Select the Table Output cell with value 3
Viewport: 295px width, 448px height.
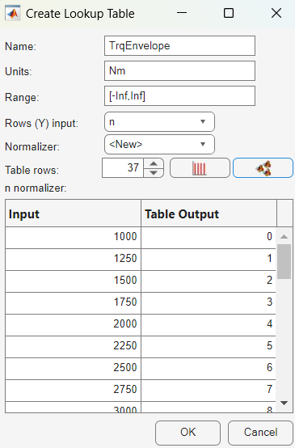pos(209,302)
